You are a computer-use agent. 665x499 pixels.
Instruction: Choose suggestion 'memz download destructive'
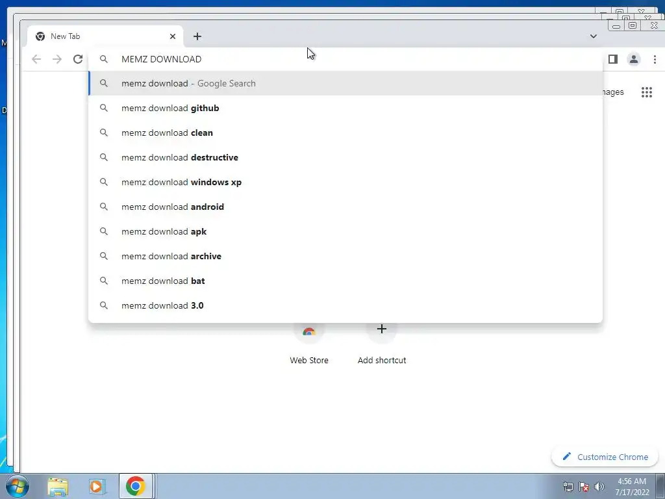(x=345, y=157)
